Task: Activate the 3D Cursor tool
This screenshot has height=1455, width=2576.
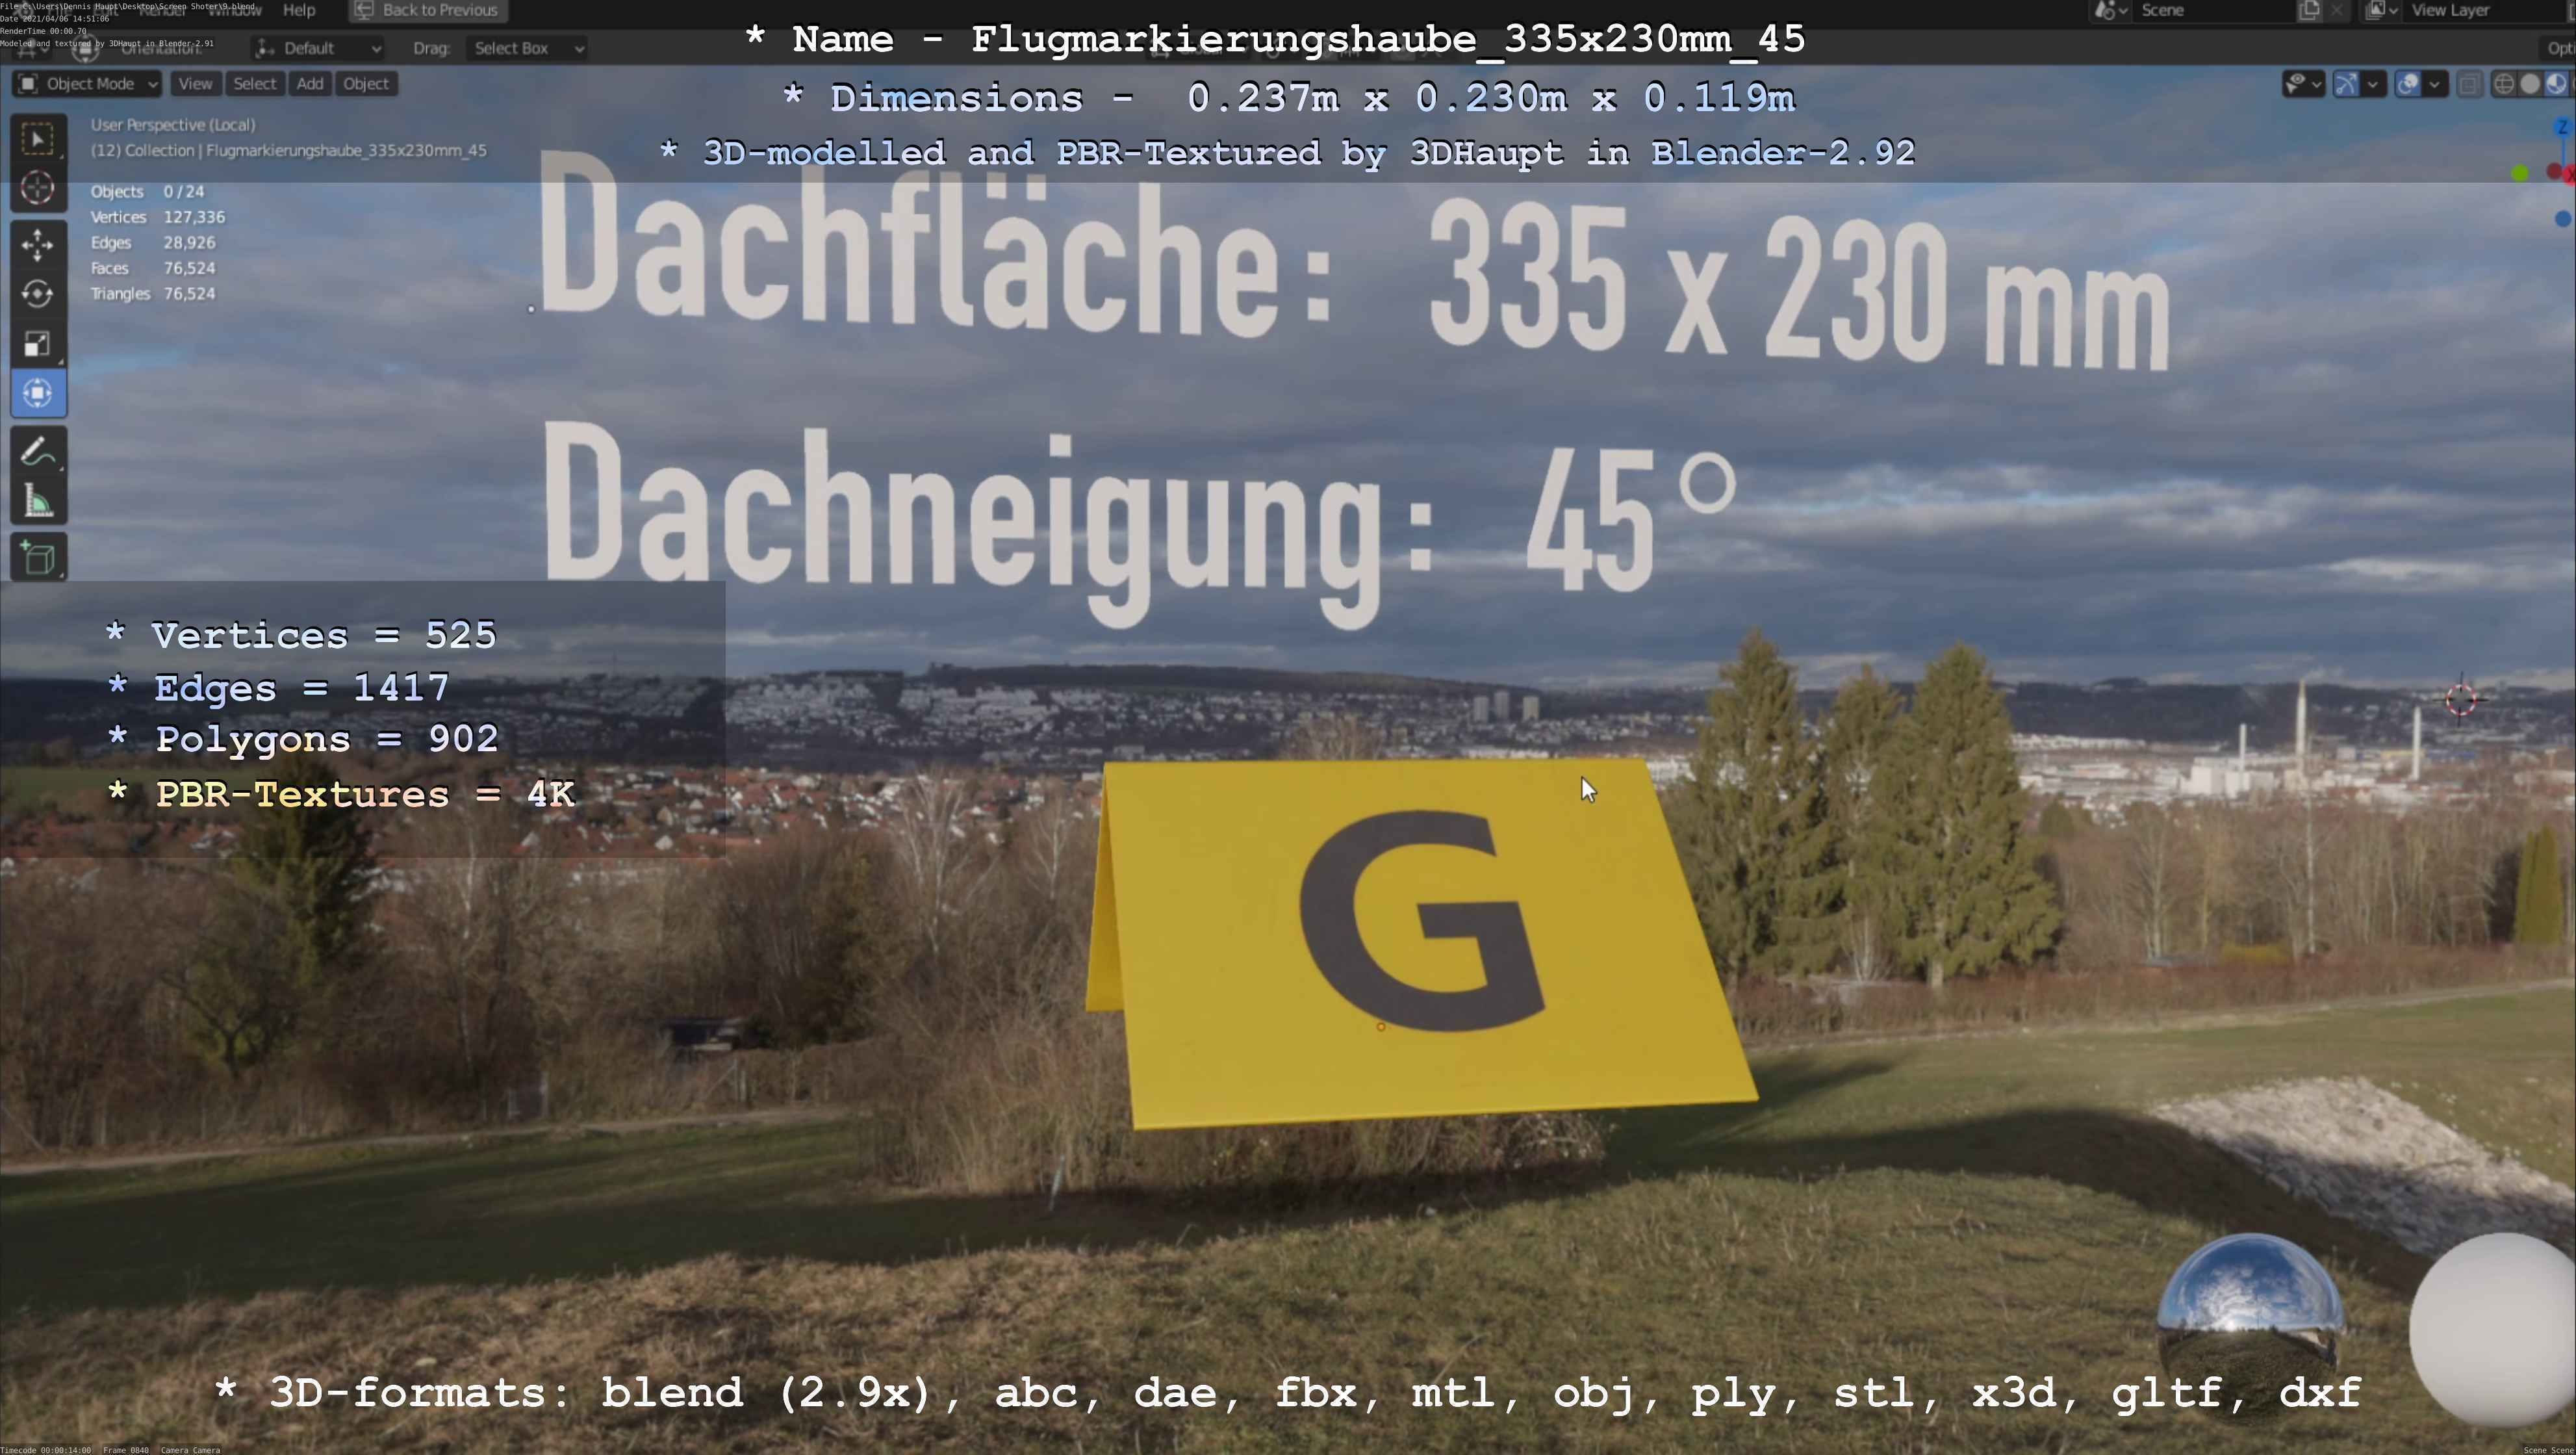Action: pos(38,187)
